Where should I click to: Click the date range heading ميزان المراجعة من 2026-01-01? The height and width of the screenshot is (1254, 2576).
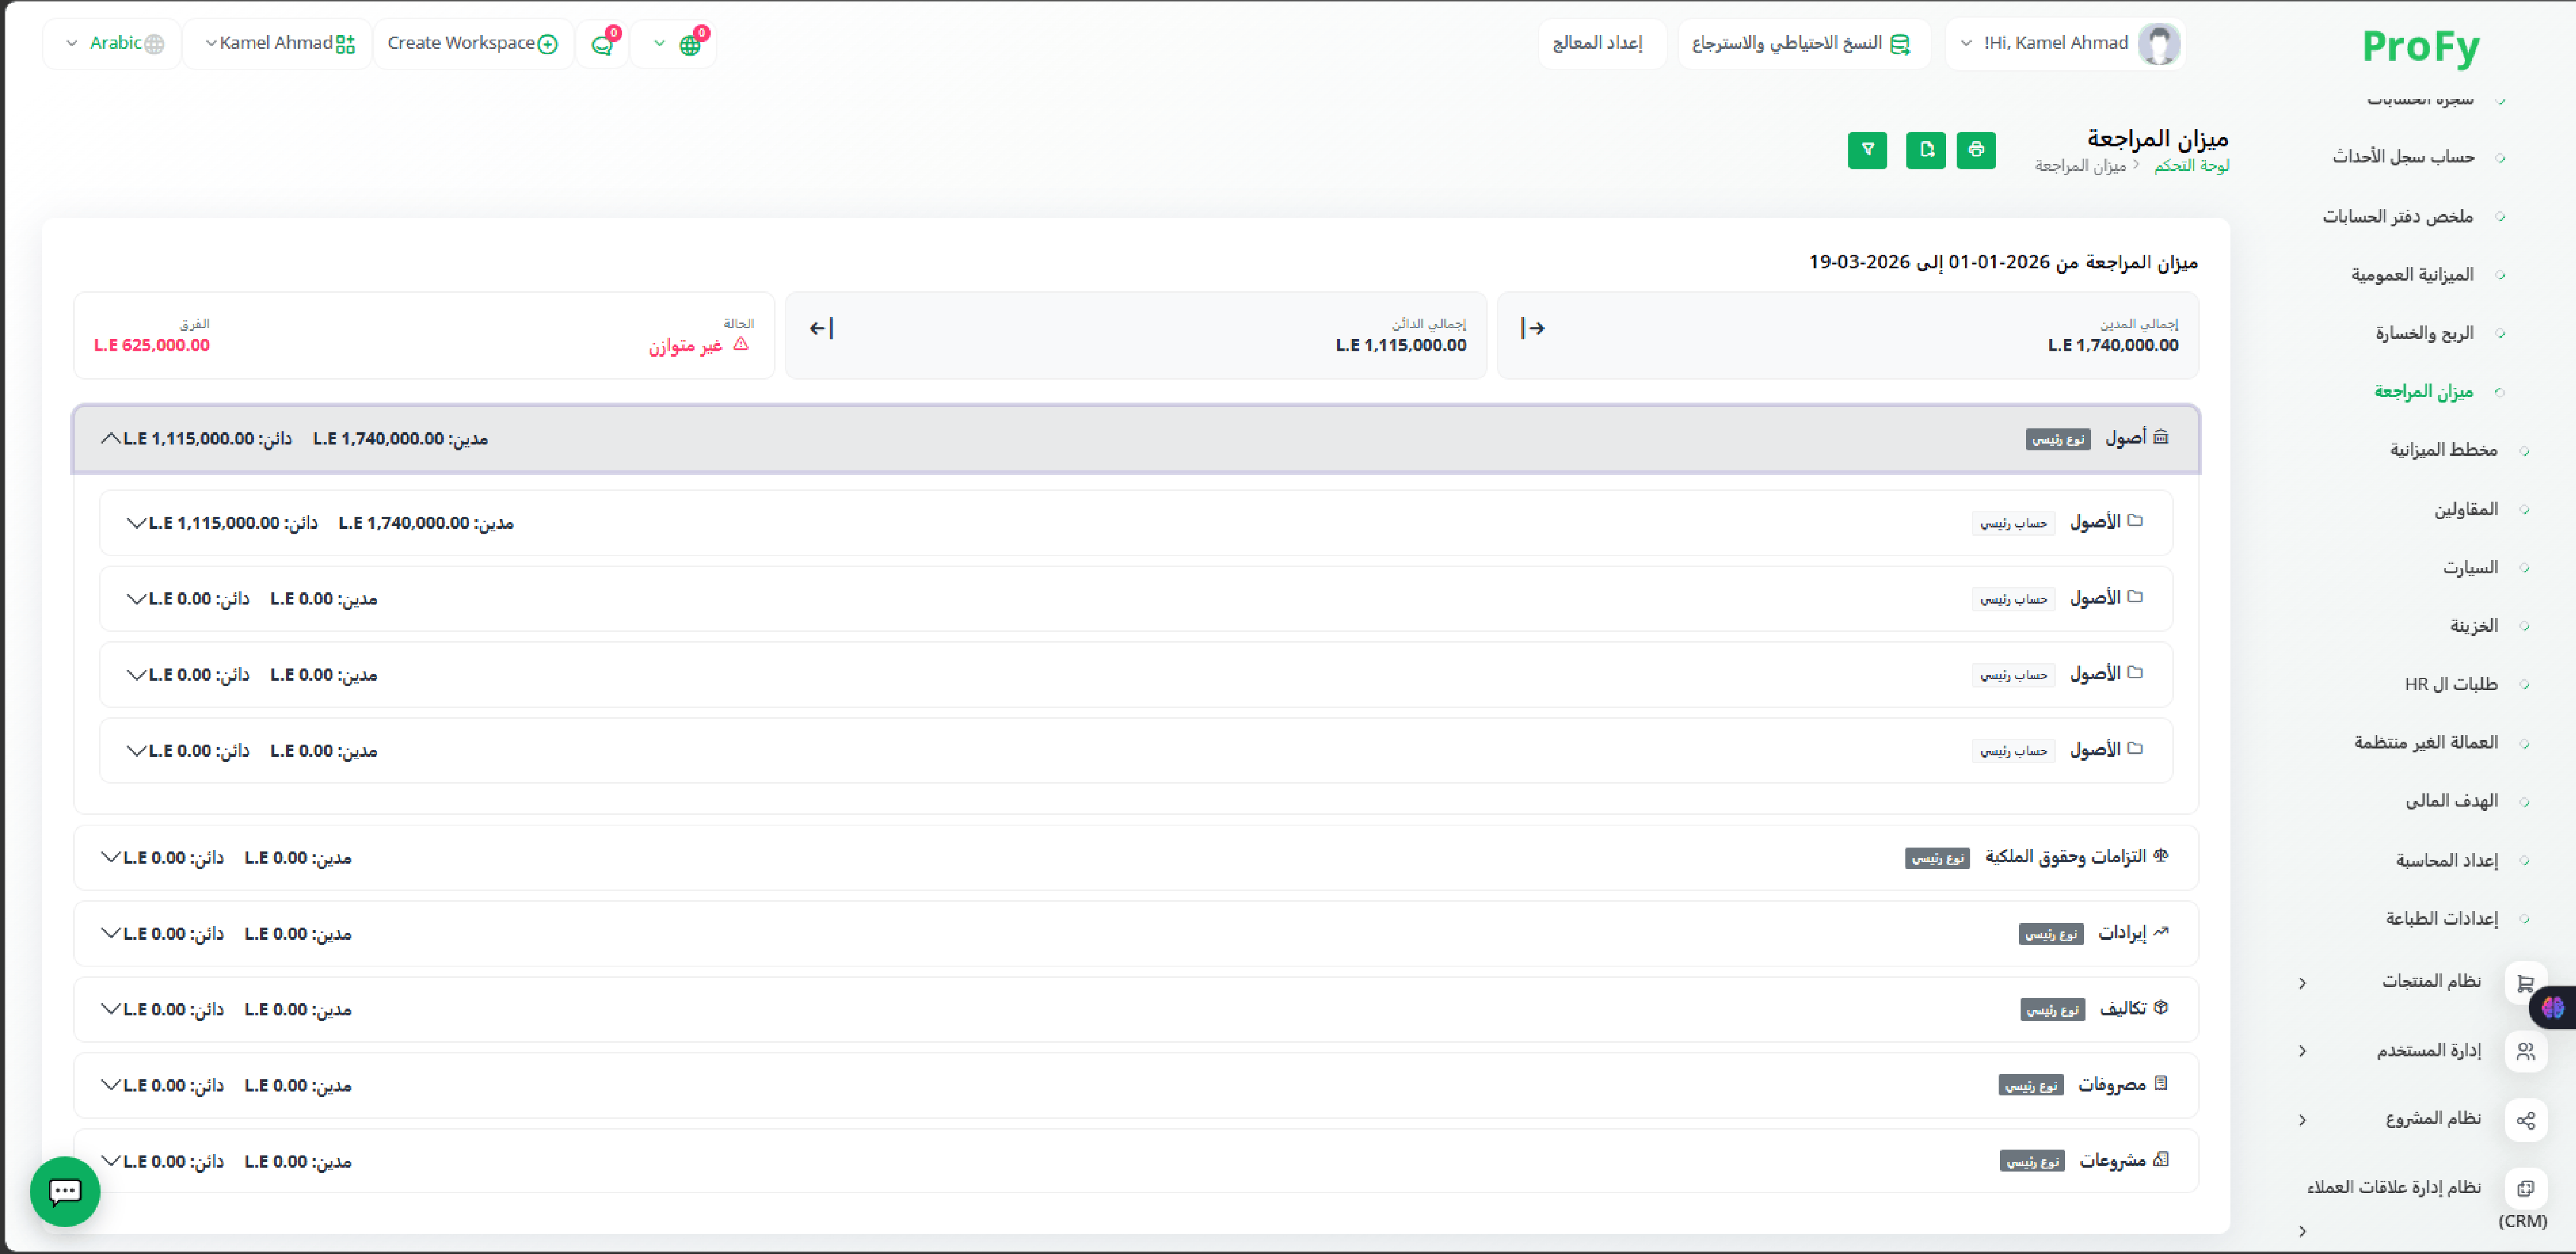point(2004,262)
